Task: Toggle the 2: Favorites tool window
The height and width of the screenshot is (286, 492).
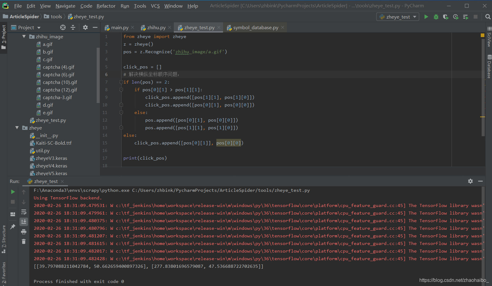Action: [4, 273]
